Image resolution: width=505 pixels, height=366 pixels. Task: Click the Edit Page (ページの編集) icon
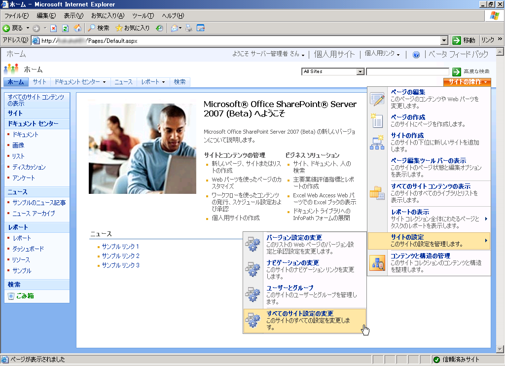coord(377,99)
